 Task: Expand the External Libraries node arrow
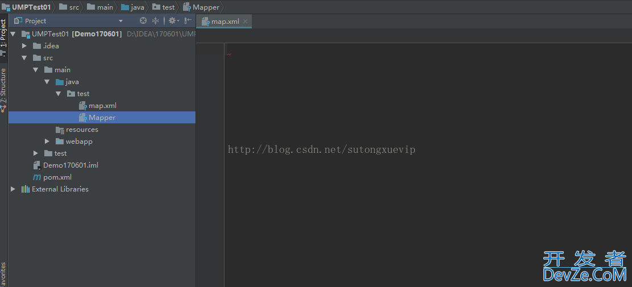[x=13, y=189]
